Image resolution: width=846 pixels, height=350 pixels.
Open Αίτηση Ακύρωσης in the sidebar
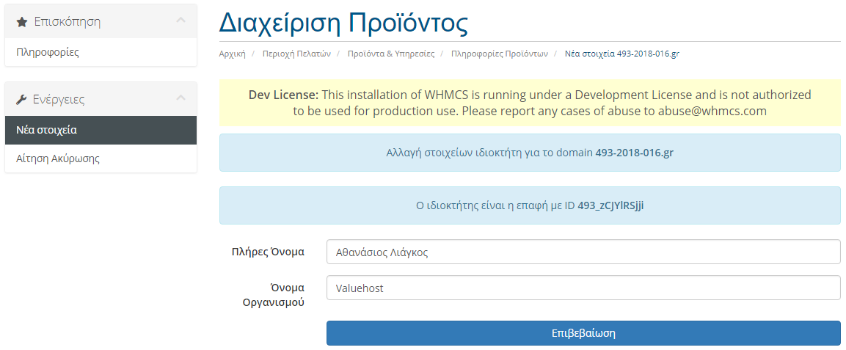[58, 158]
